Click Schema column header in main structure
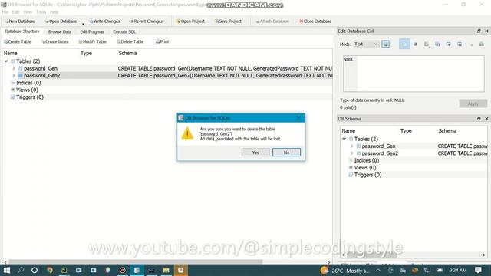The width and height of the screenshot is (491, 276). (127, 53)
